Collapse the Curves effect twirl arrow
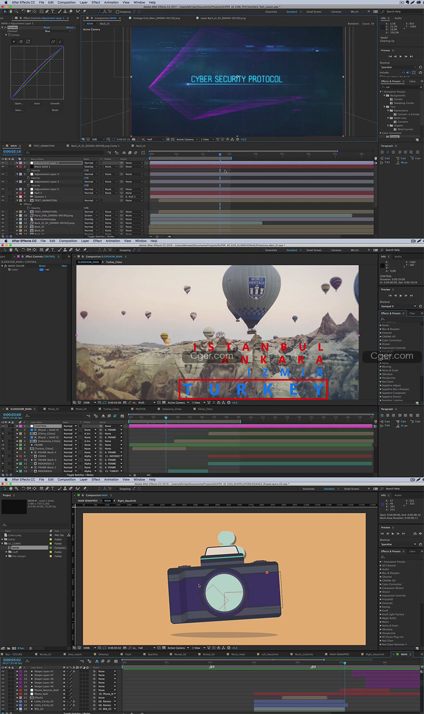This screenshot has height=714, width=424. tap(2, 27)
